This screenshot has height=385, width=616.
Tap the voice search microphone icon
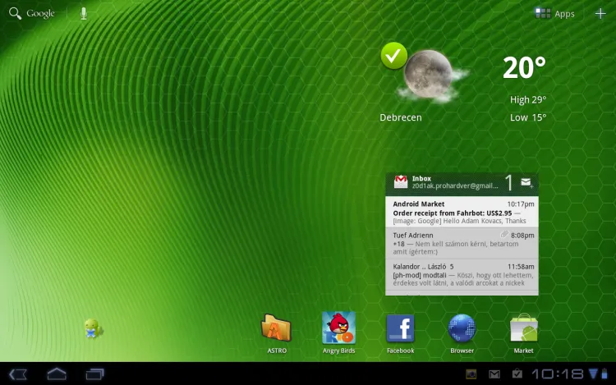pyautogui.click(x=84, y=13)
